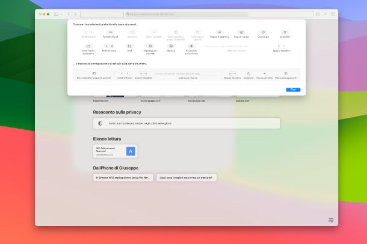Click the Condividi item in the default toolbar set
The image size is (367, 244).
tap(248, 75)
